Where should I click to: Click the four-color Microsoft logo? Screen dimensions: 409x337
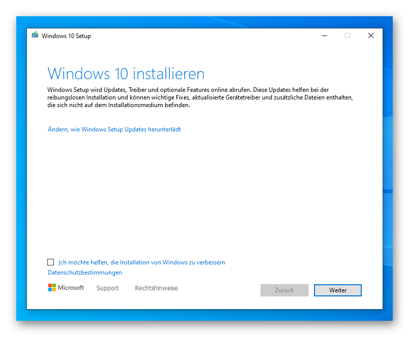point(52,288)
